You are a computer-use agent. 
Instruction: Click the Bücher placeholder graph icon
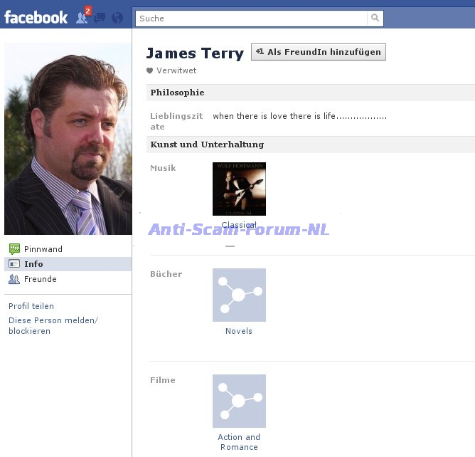coord(239,295)
